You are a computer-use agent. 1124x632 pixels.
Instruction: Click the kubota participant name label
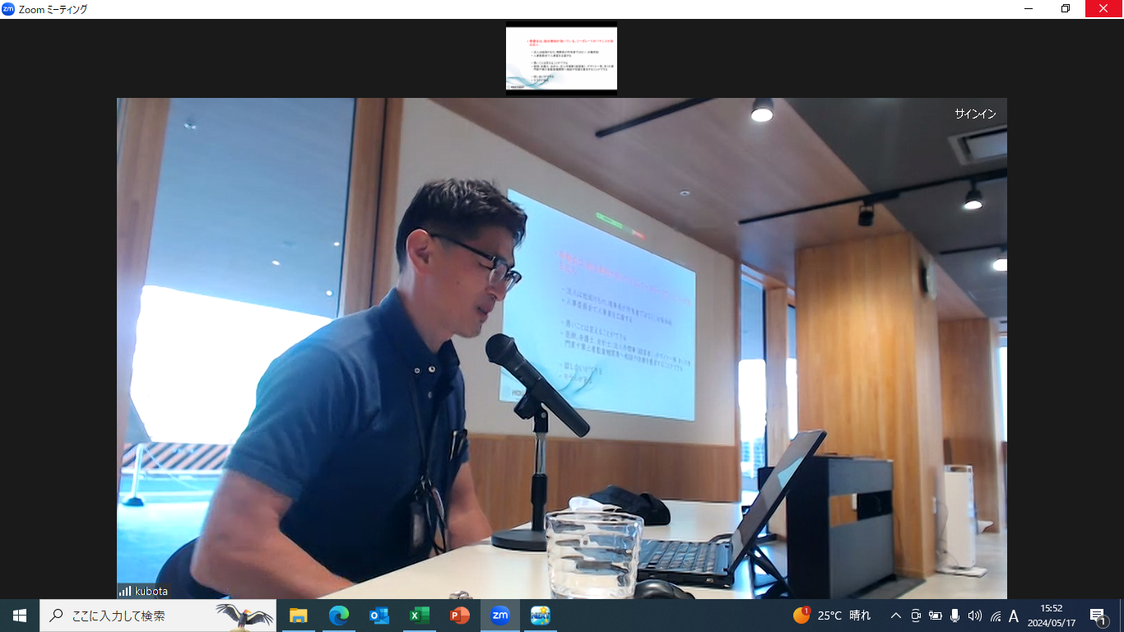151,591
